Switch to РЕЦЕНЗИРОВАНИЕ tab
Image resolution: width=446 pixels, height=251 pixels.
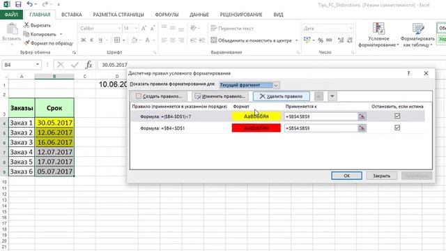[x=241, y=15]
